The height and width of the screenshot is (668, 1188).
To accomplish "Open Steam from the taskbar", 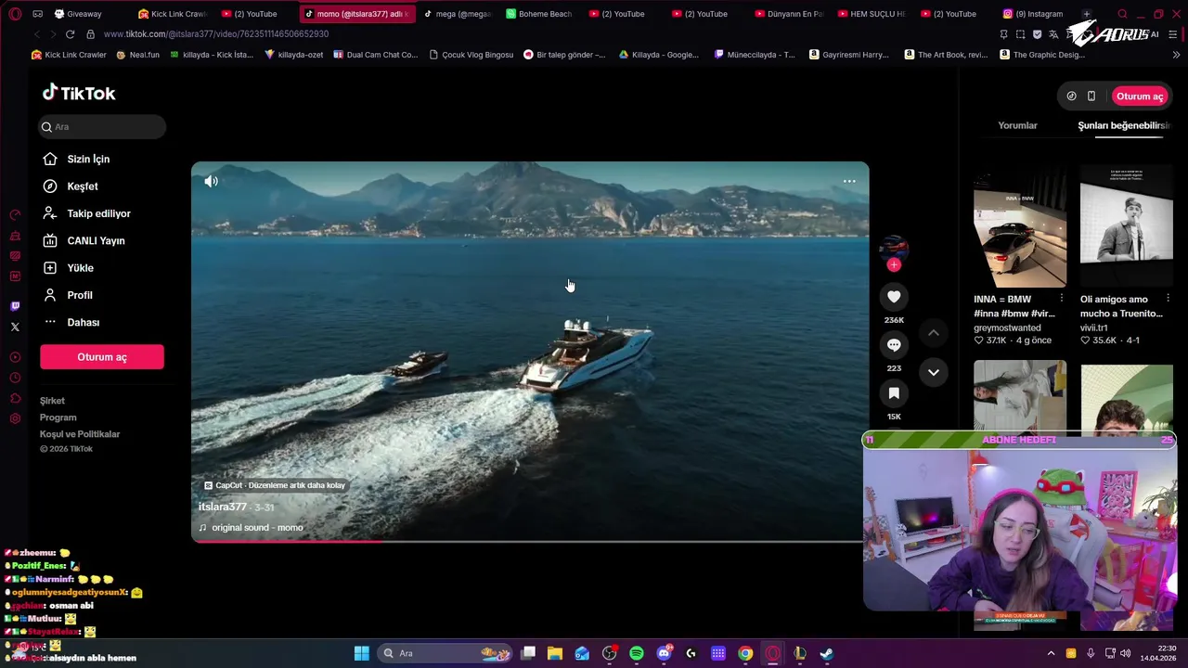I will pyautogui.click(x=826, y=653).
